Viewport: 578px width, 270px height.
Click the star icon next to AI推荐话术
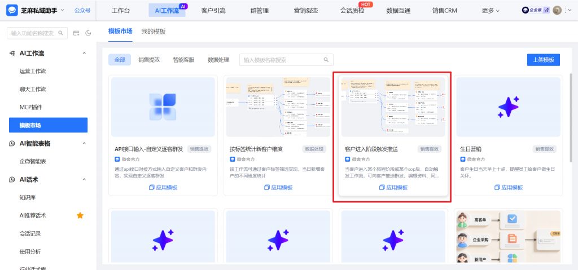[x=80, y=215]
